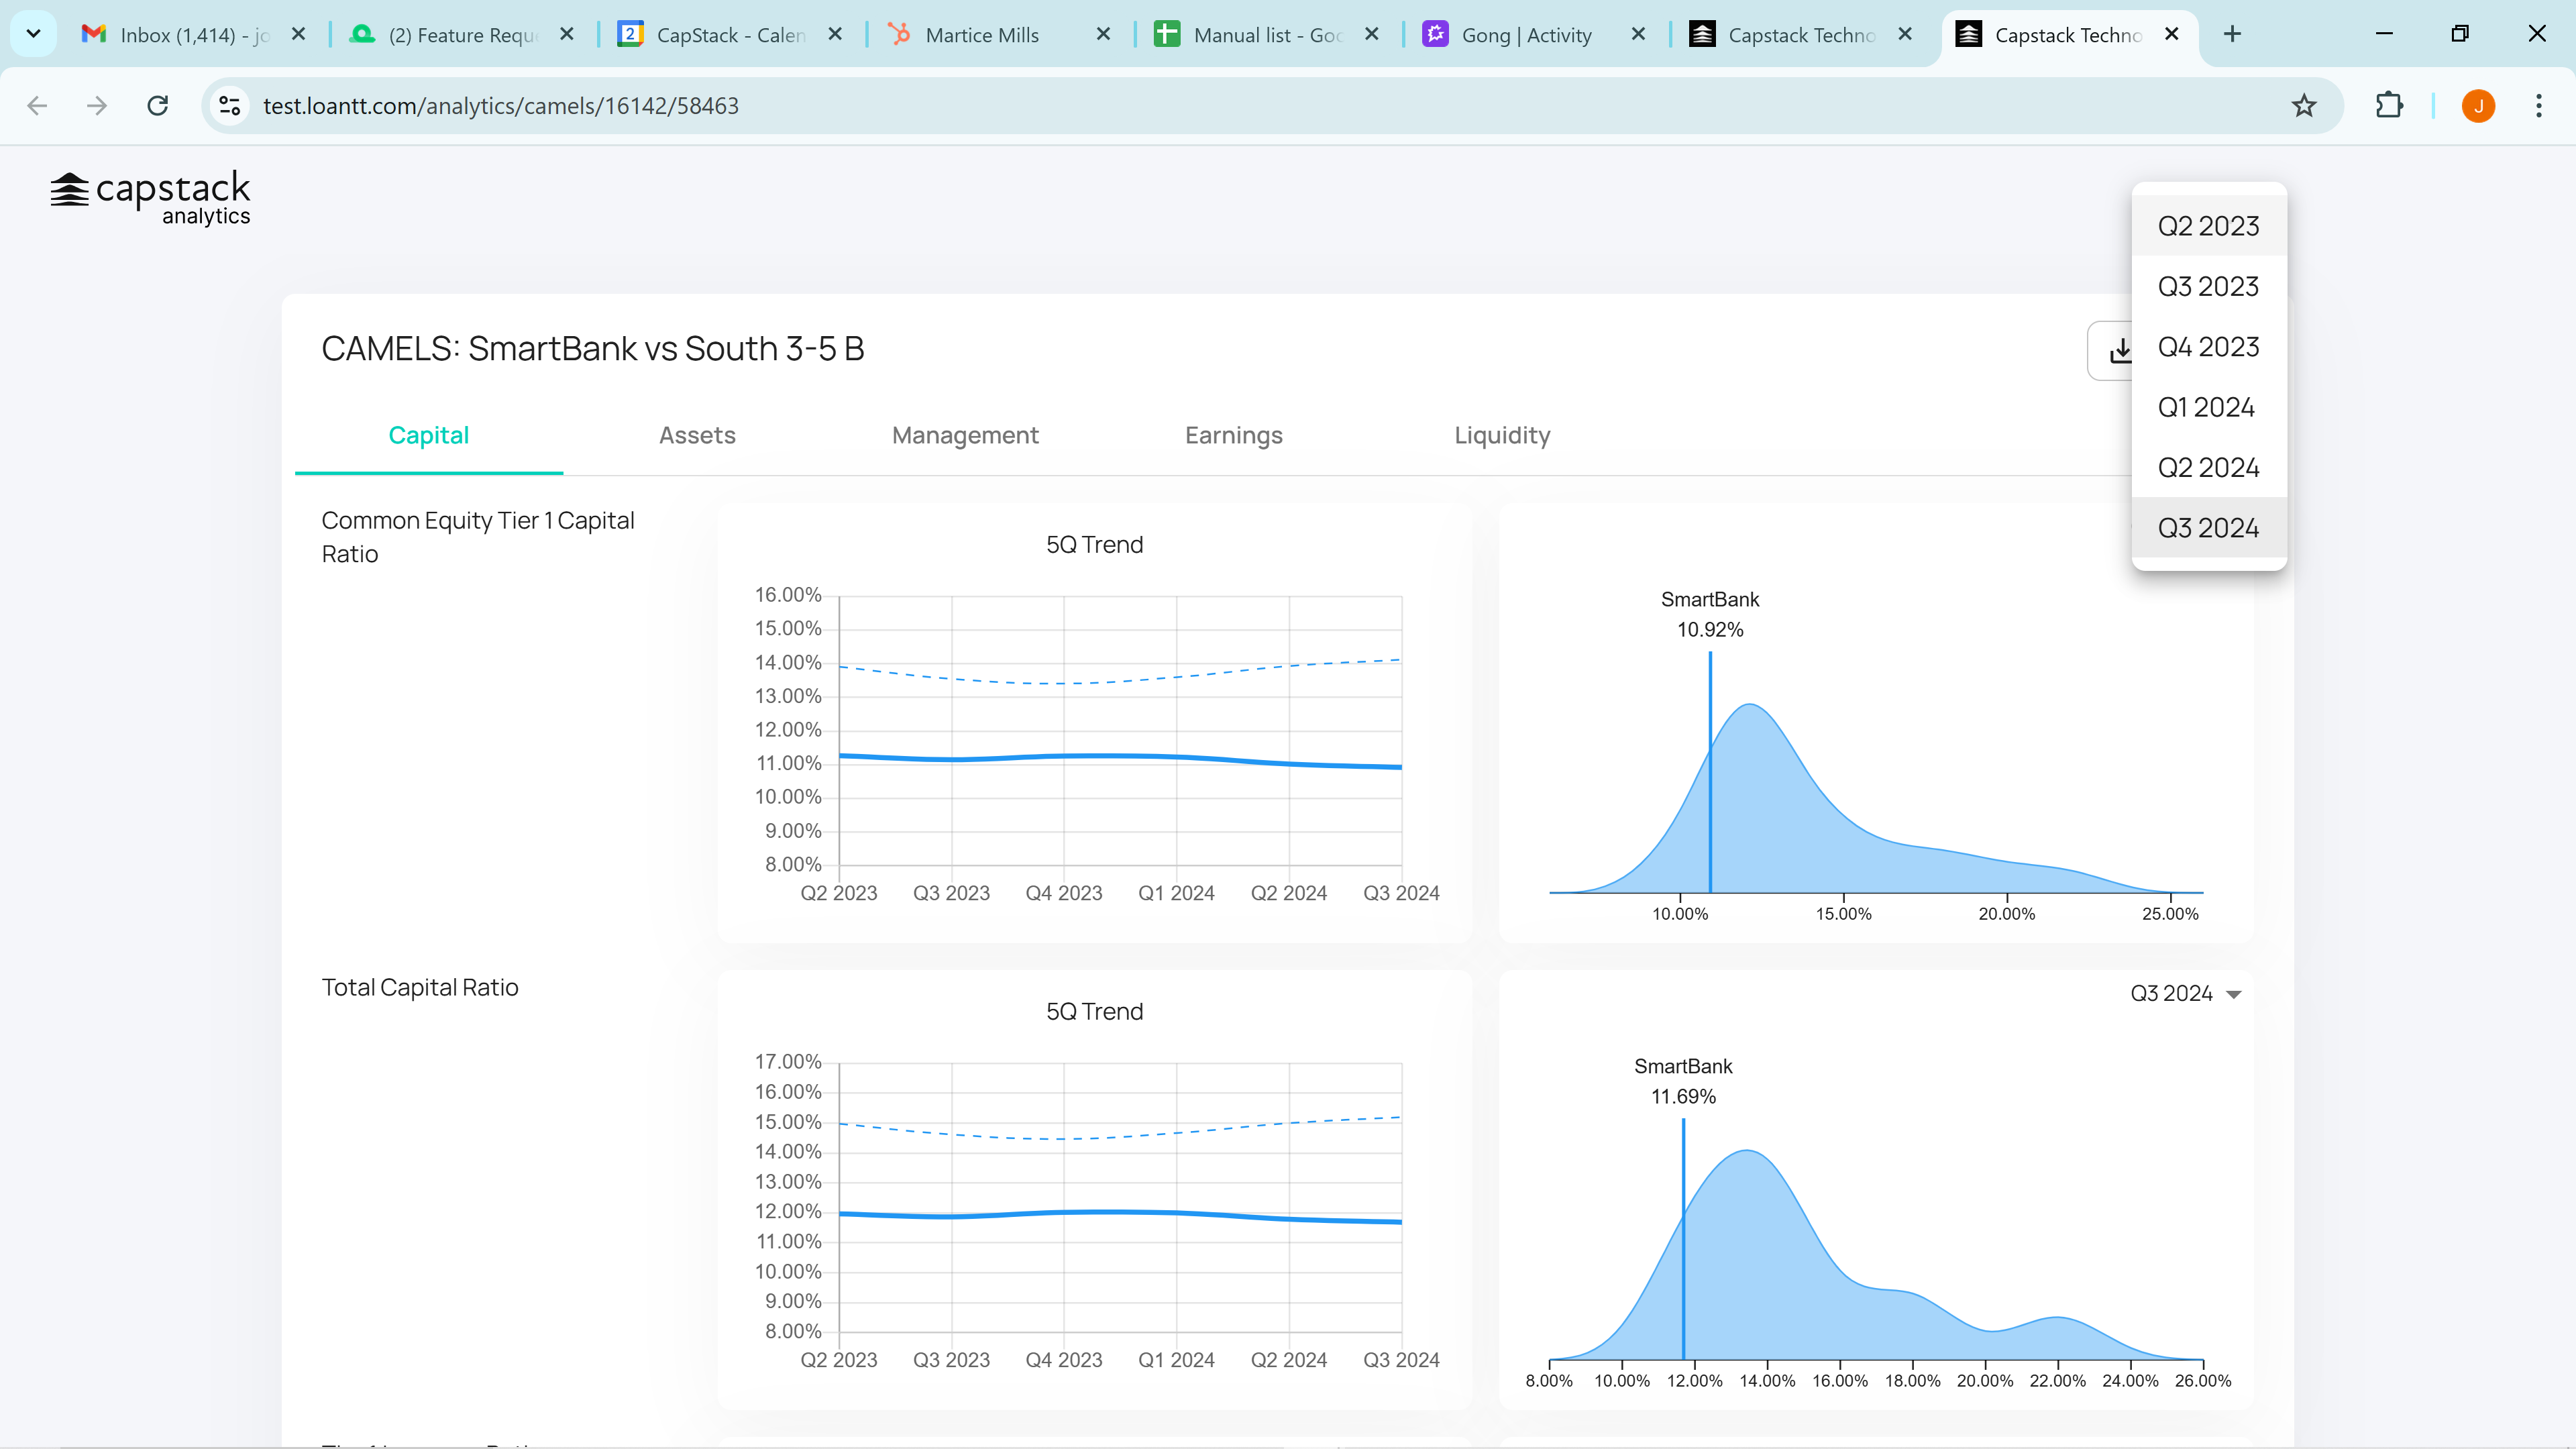Close the Feature Requests tab
2576x1449 pixels.
click(567, 34)
